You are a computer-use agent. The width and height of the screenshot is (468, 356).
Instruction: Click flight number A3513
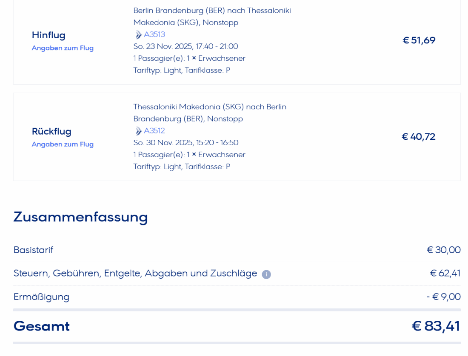coord(154,34)
